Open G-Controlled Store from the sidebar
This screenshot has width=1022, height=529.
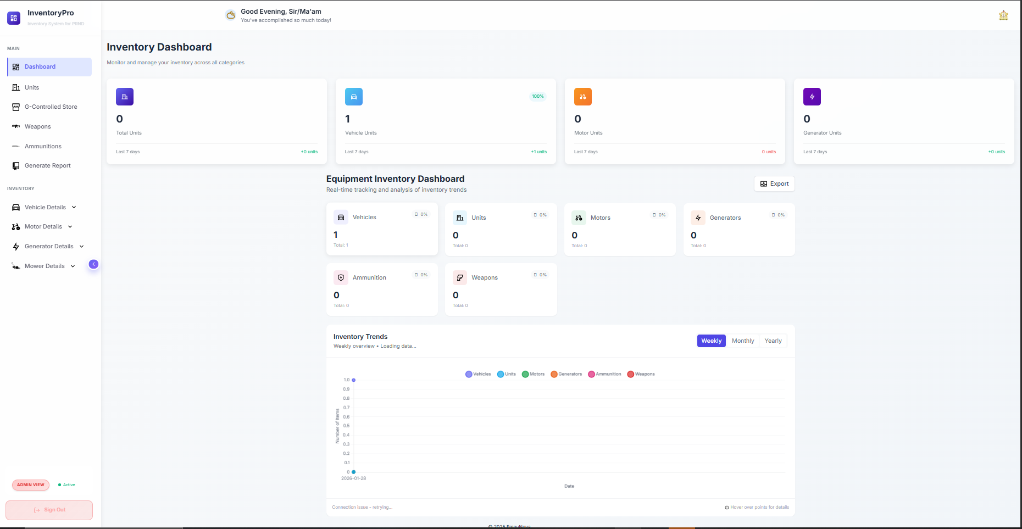click(x=51, y=107)
